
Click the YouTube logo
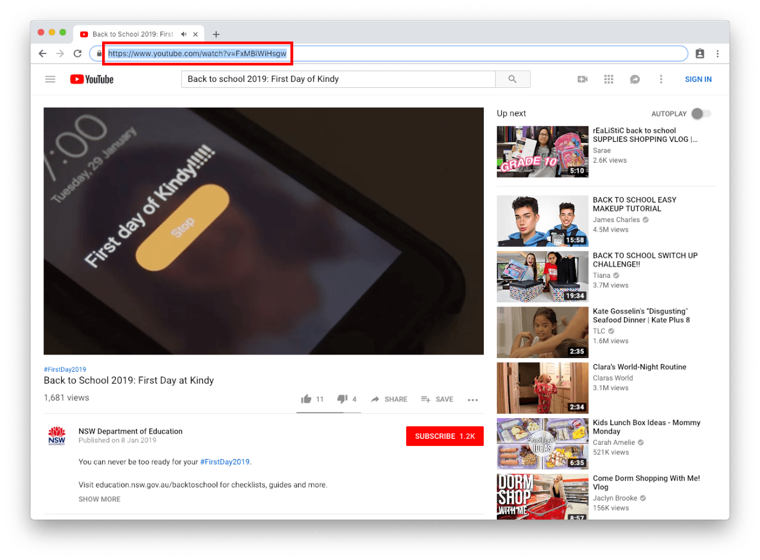point(91,79)
